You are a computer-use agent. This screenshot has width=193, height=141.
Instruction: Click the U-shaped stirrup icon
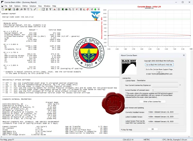[73, 9]
